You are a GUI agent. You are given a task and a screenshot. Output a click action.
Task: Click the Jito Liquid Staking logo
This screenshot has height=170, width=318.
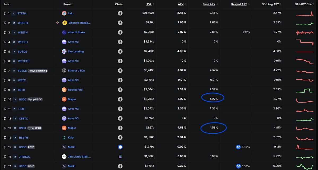[64, 157]
